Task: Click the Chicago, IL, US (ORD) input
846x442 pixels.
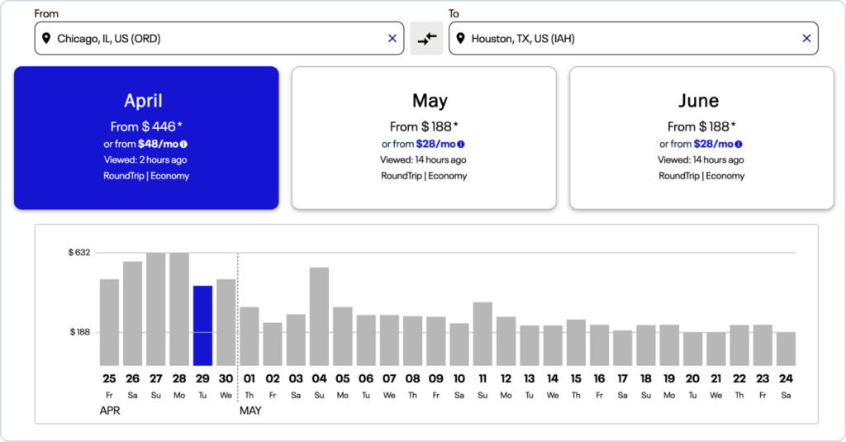Action: pyautogui.click(x=215, y=38)
